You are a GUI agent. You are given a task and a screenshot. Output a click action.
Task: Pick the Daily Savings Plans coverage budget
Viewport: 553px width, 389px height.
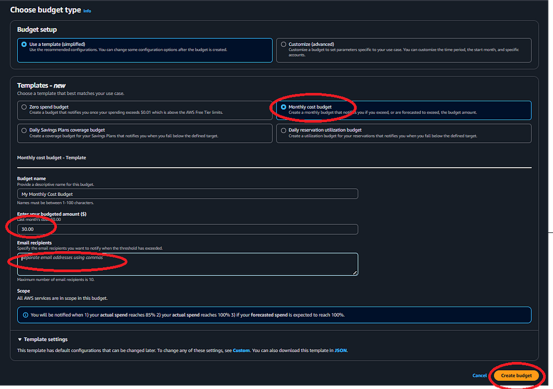tap(24, 130)
